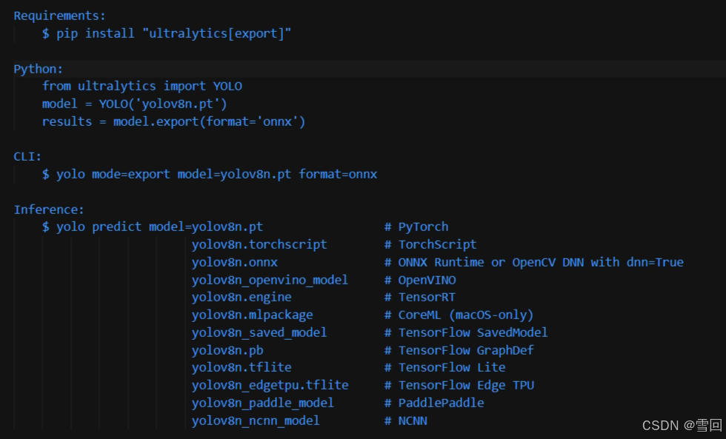Click the 'from ultralytics import YOLO' line
This screenshot has height=439, width=726.
tap(141, 86)
